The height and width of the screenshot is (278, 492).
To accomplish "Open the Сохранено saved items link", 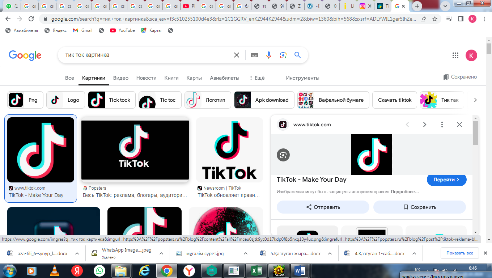I will 460,77.
